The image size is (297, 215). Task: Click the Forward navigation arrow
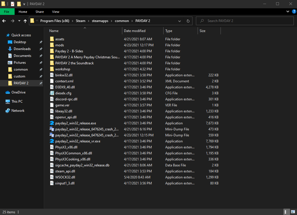coord(13,21)
